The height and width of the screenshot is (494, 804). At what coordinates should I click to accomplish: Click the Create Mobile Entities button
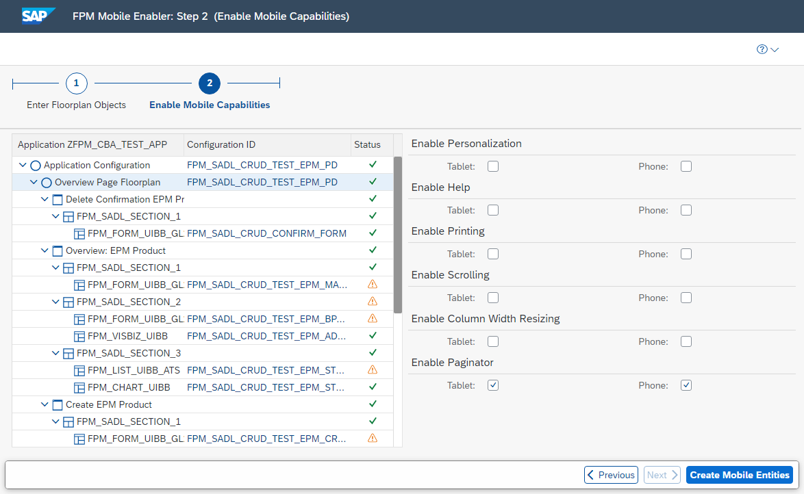click(739, 474)
